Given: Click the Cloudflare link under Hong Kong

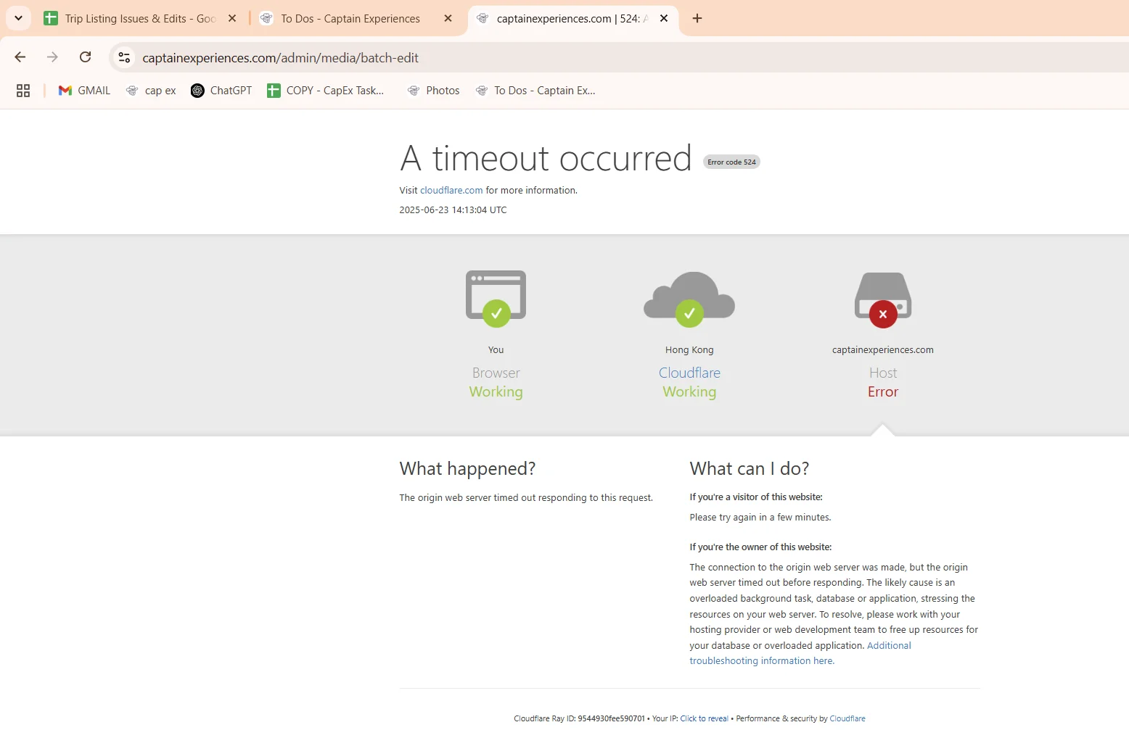Looking at the screenshot, I should pyautogui.click(x=689, y=373).
